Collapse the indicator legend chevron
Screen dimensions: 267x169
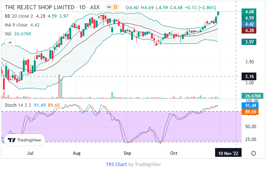click(10, 42)
